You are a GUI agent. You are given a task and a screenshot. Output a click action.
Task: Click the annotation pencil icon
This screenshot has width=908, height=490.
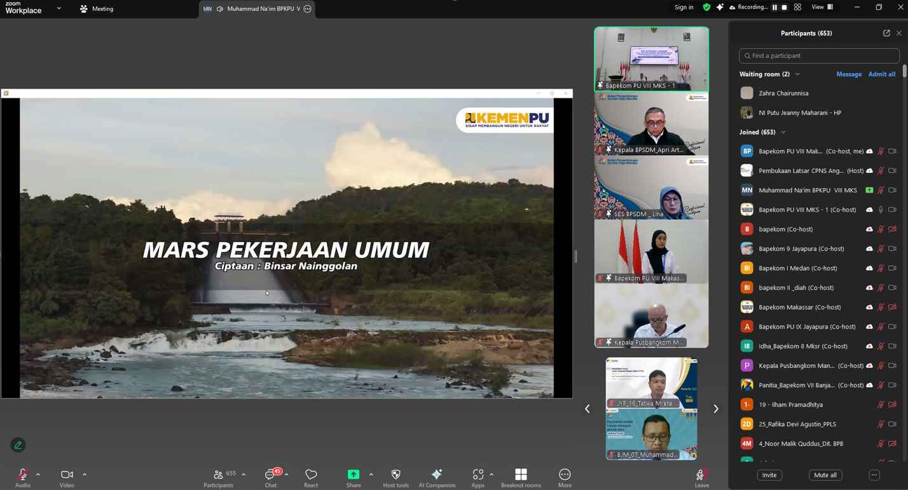(x=18, y=445)
